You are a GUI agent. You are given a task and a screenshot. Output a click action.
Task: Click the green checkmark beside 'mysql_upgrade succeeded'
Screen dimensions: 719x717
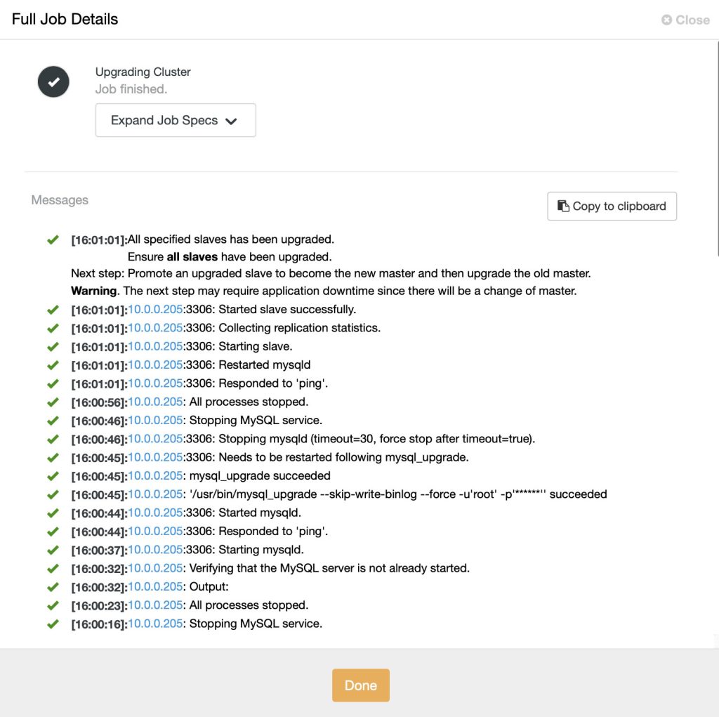[53, 476]
